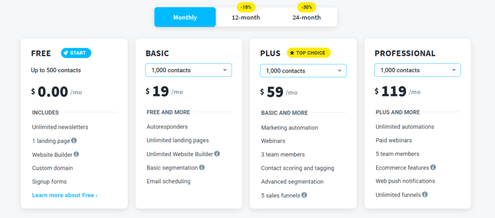Image resolution: width=495 pixels, height=218 pixels.
Task: Expand the Professional plan contacts dropdown
Action: tap(418, 70)
